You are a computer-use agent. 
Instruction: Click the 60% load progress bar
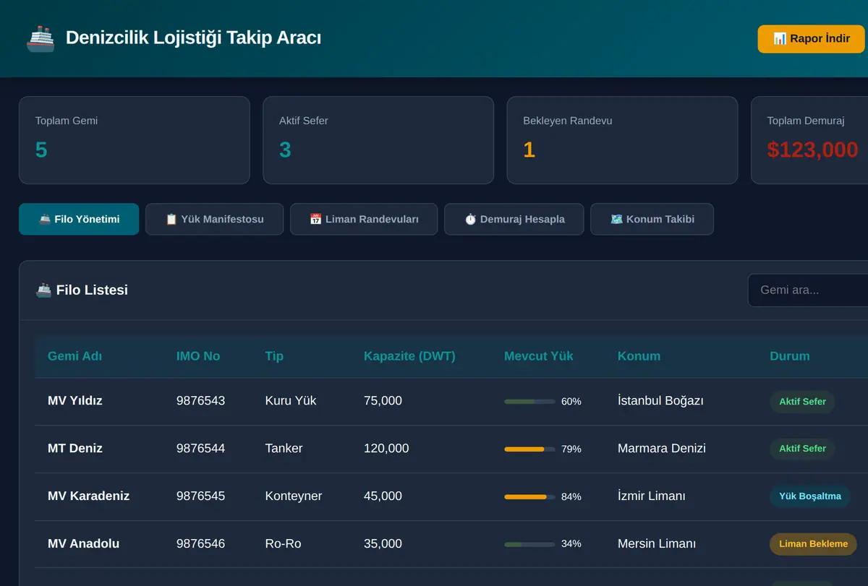tap(529, 401)
